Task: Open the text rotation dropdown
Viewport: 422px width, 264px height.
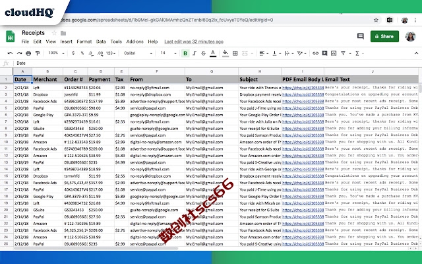Action: tap(302, 53)
